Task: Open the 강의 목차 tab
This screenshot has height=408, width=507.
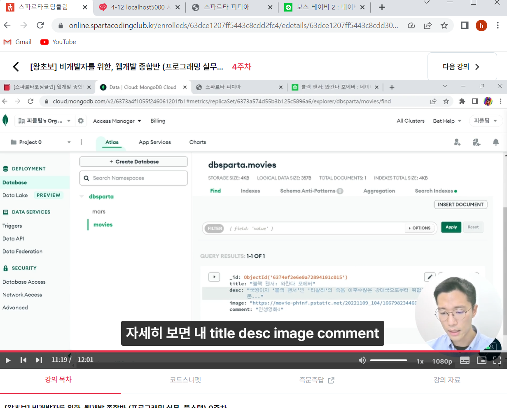Action: 58,380
